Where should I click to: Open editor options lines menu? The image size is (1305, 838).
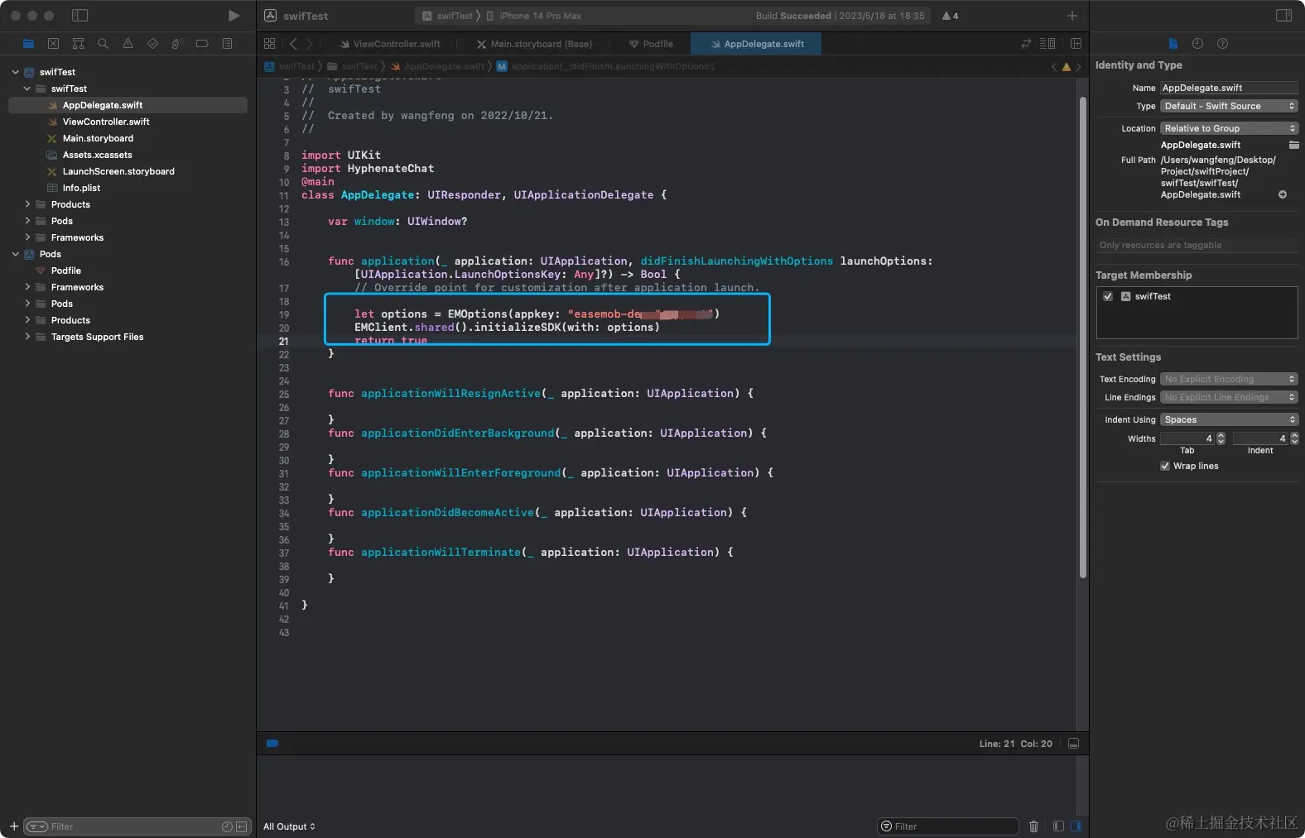click(x=1047, y=44)
